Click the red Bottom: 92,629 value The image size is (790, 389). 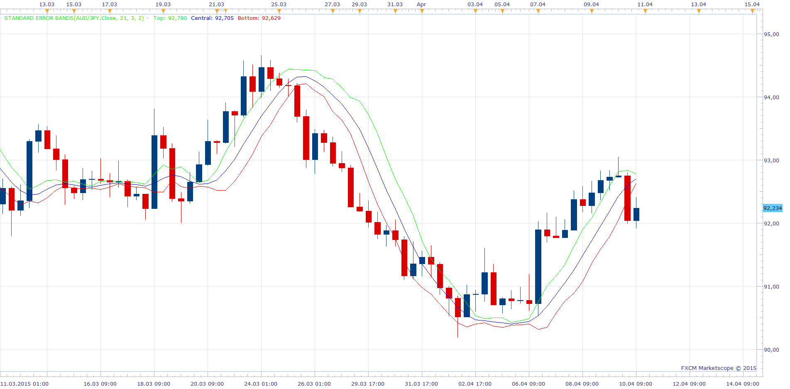click(x=259, y=18)
